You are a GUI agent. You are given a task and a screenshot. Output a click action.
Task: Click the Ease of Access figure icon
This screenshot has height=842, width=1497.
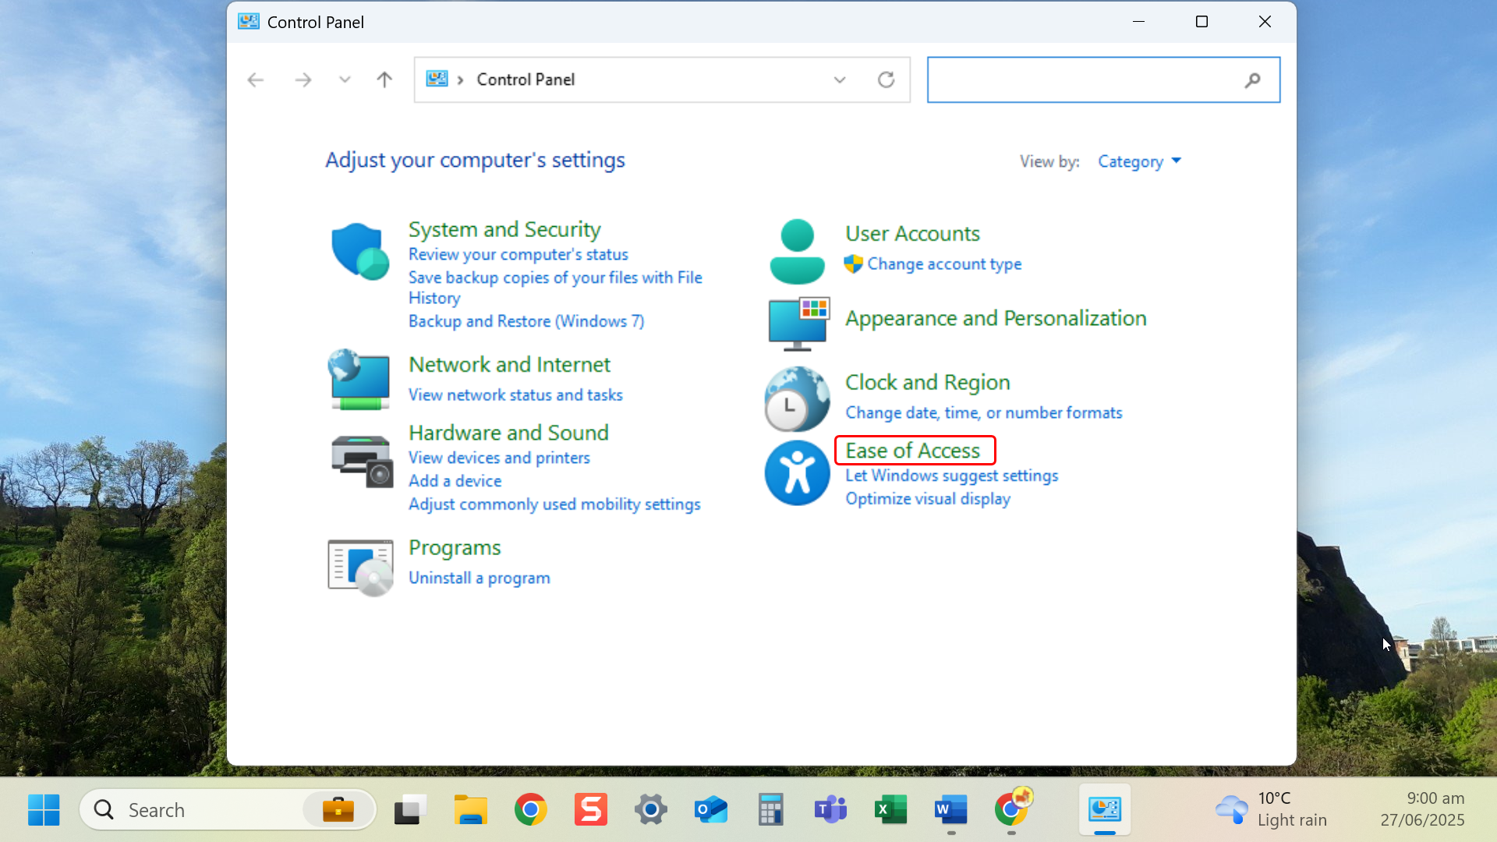(797, 472)
